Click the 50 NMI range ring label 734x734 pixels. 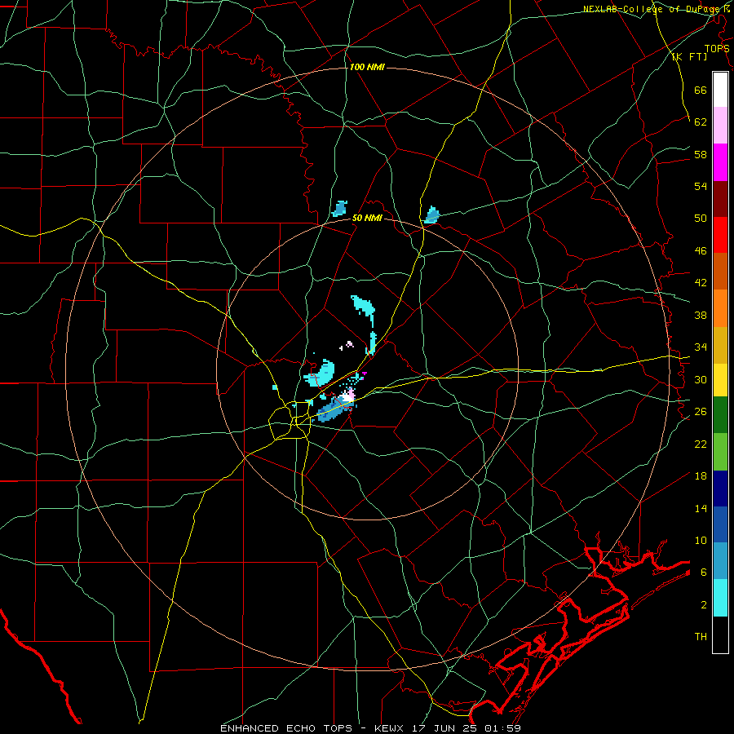(367, 218)
